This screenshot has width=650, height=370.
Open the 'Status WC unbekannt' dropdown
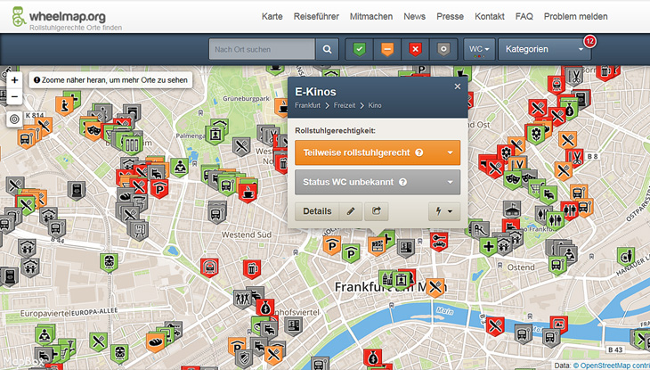[x=378, y=182]
